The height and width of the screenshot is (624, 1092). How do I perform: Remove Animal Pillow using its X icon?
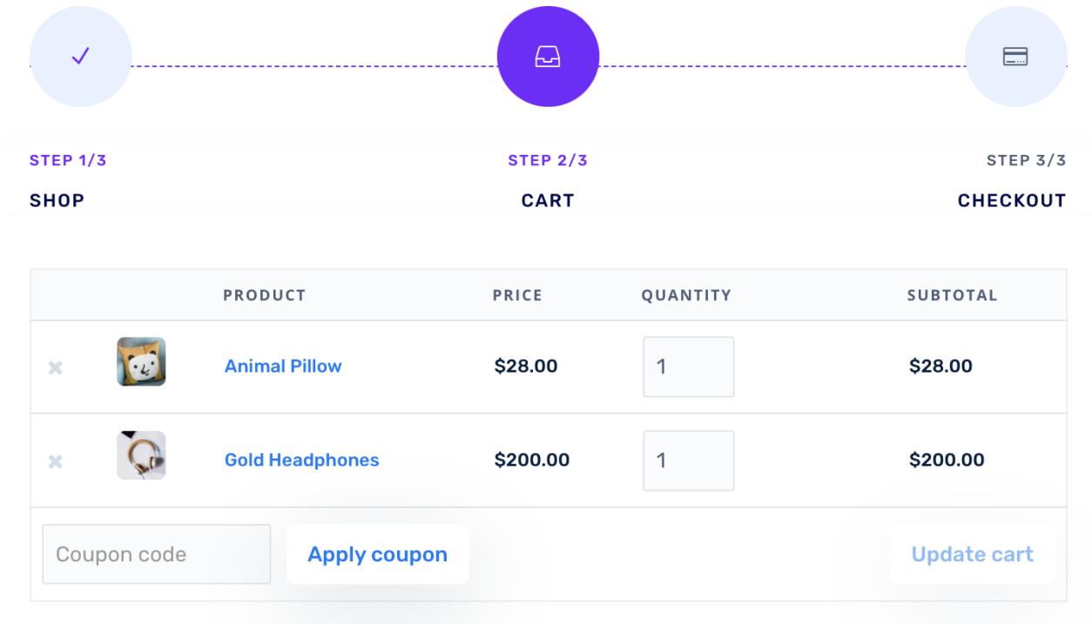click(x=55, y=367)
